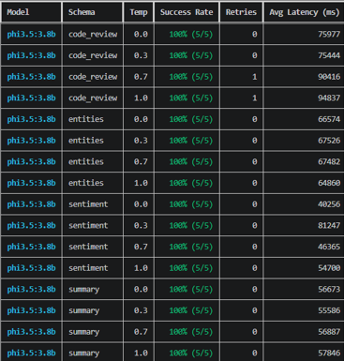Viewport: 344px width, 361px height.
Task: Click retries value 0 in the 81247 row
Action: click(255, 225)
